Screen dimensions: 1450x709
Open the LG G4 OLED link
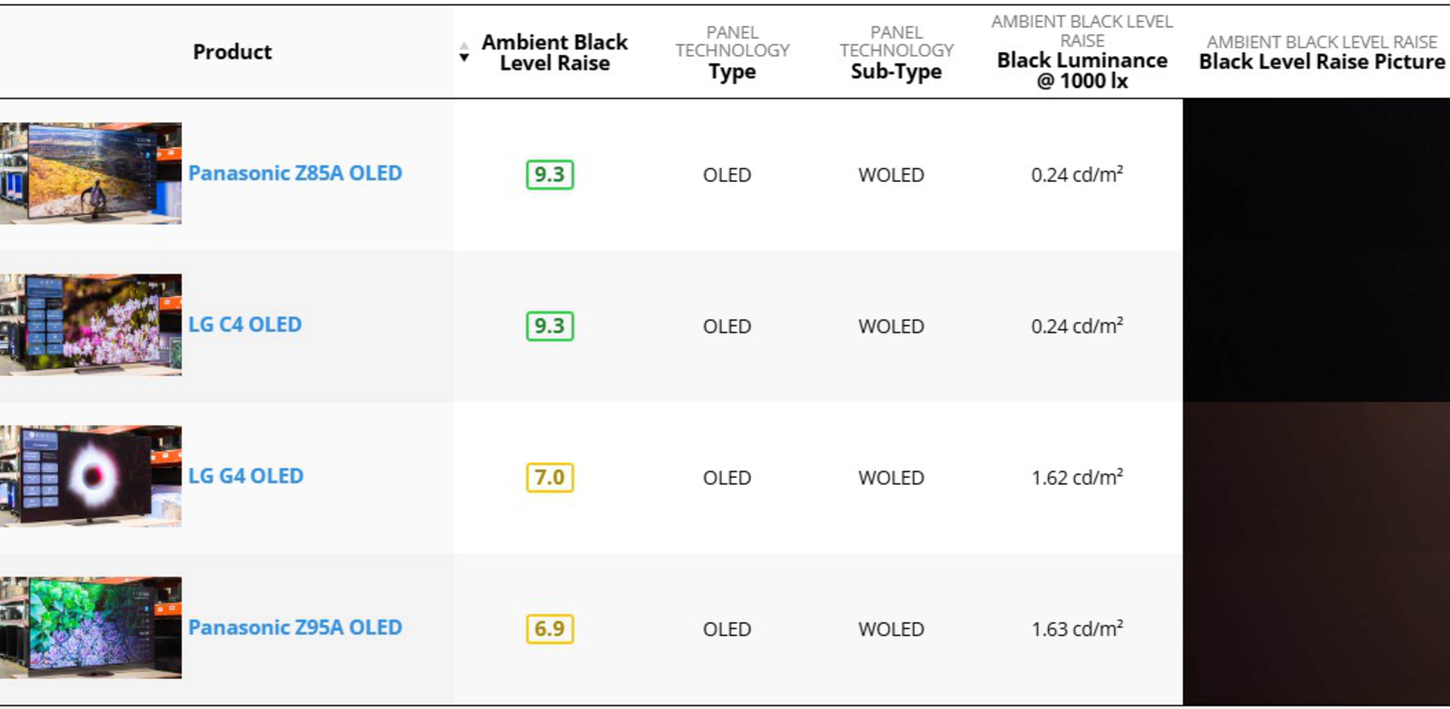click(246, 476)
